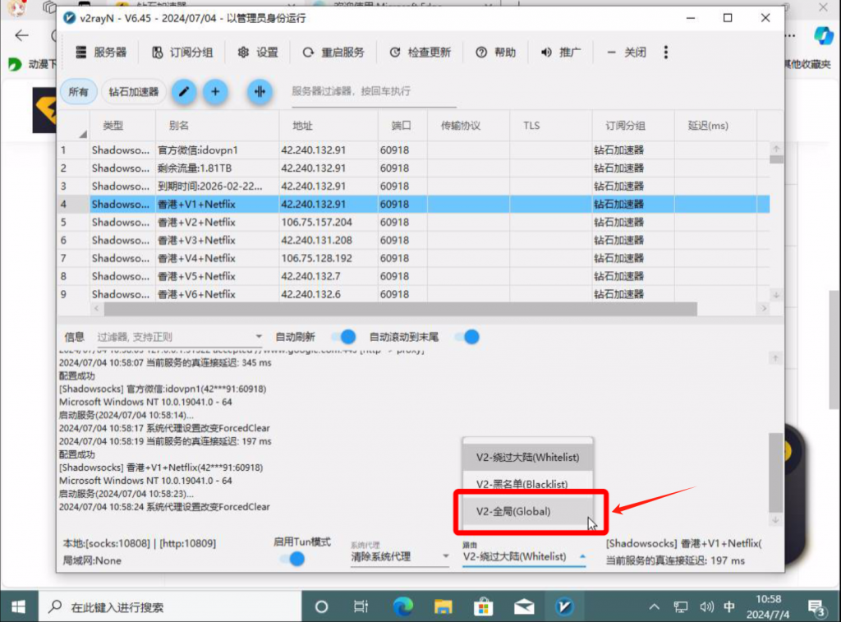Sort by 订阅分组 column header

coord(633,126)
